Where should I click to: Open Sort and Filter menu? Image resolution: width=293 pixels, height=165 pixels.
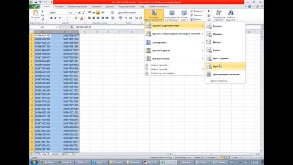pyautogui.click(x=219, y=15)
